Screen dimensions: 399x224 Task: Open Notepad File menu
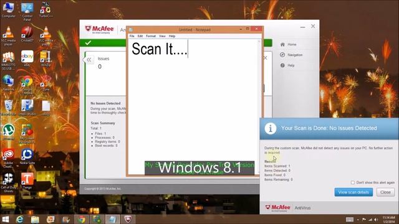(132, 36)
